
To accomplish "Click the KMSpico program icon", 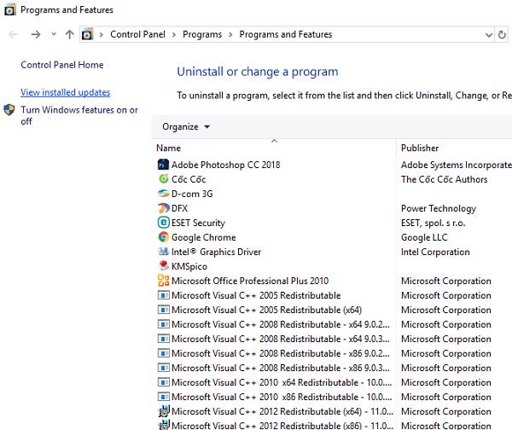I will tap(164, 266).
